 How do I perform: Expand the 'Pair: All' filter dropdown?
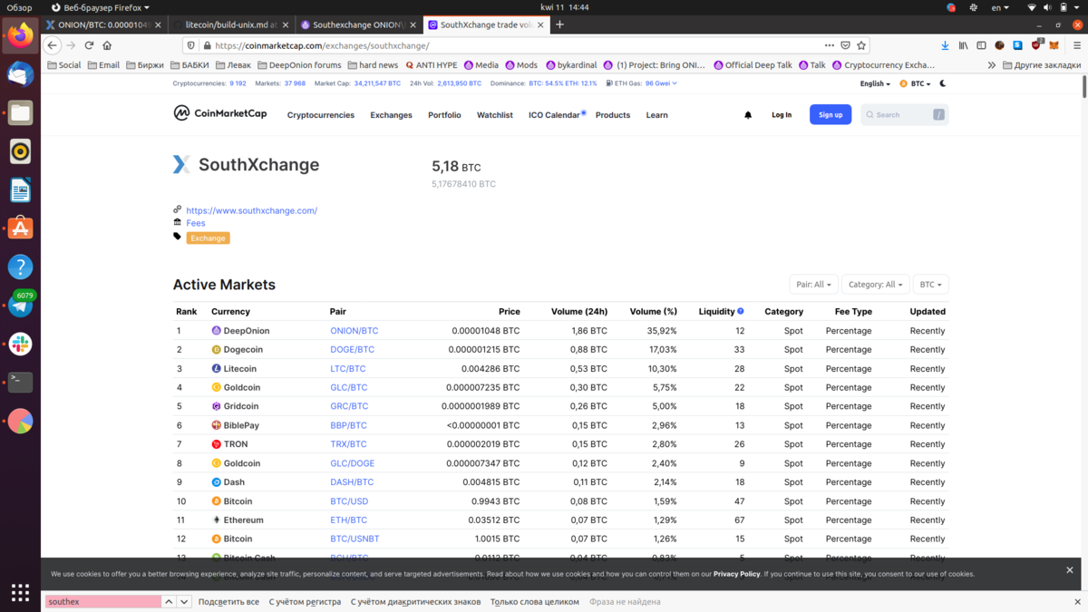coord(813,285)
